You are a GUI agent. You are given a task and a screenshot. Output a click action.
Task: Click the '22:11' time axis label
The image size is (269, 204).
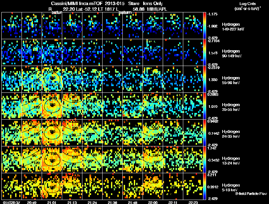pos(173,202)
